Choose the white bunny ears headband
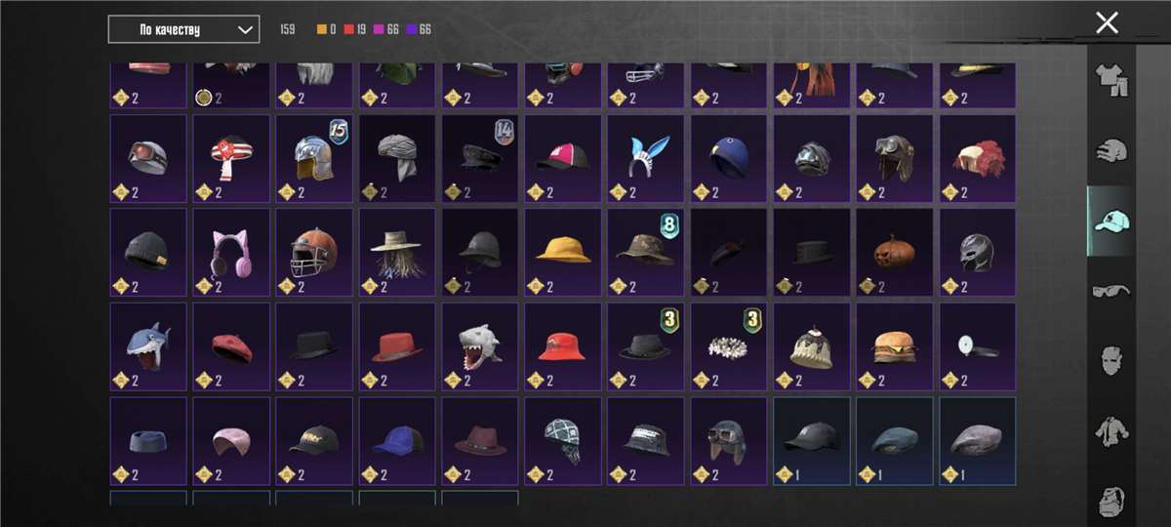The height and width of the screenshot is (527, 1171). pos(646,158)
